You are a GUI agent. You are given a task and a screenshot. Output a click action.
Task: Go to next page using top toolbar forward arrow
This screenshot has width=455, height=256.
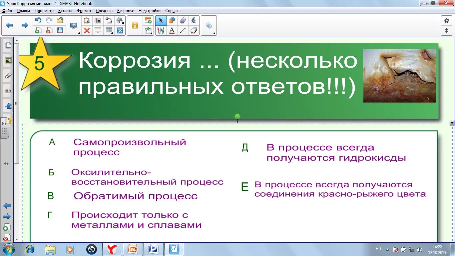[x=25, y=25]
